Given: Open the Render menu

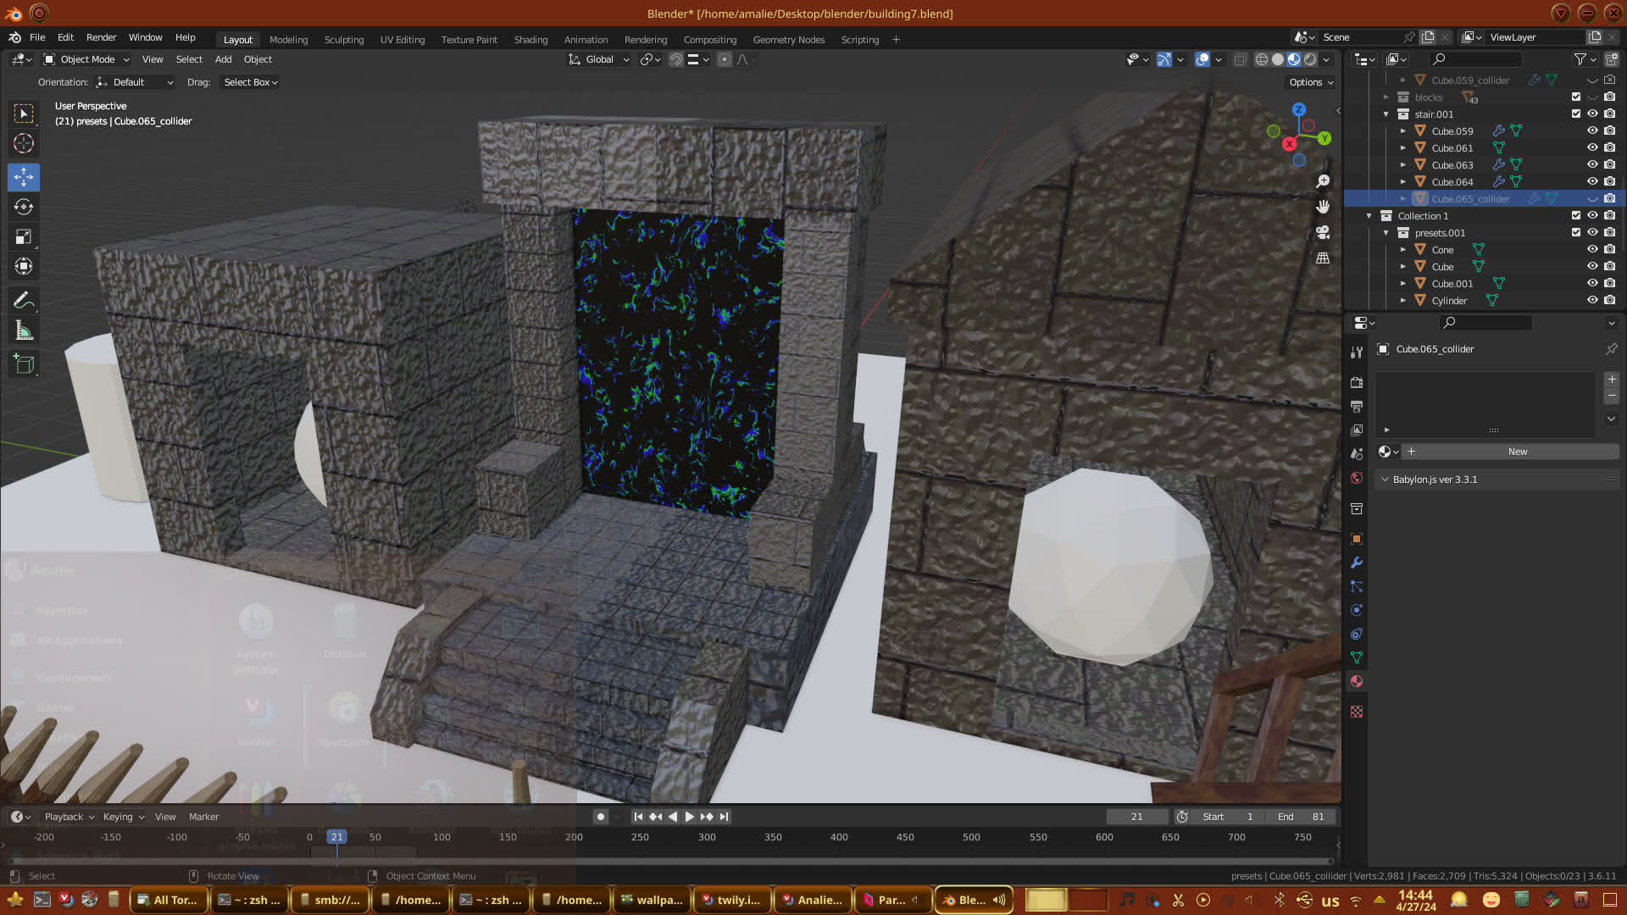Looking at the screenshot, I should [x=101, y=37].
